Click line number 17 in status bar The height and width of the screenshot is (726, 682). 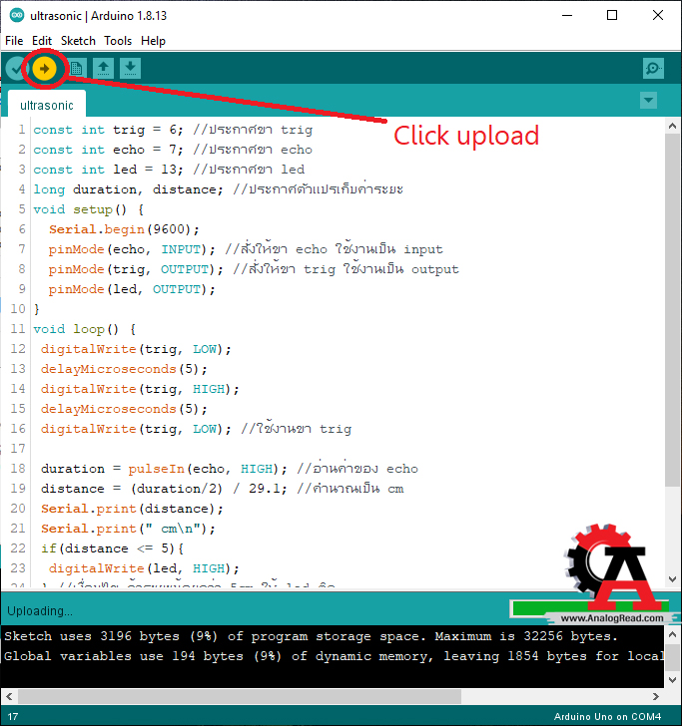click(13, 717)
